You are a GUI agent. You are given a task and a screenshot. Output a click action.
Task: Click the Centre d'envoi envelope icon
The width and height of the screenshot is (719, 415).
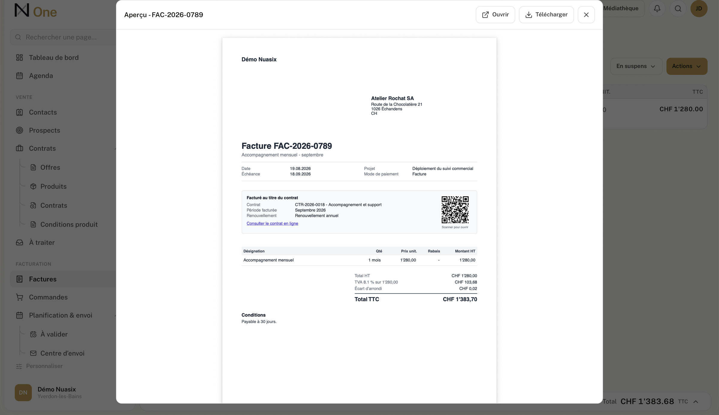click(x=33, y=353)
